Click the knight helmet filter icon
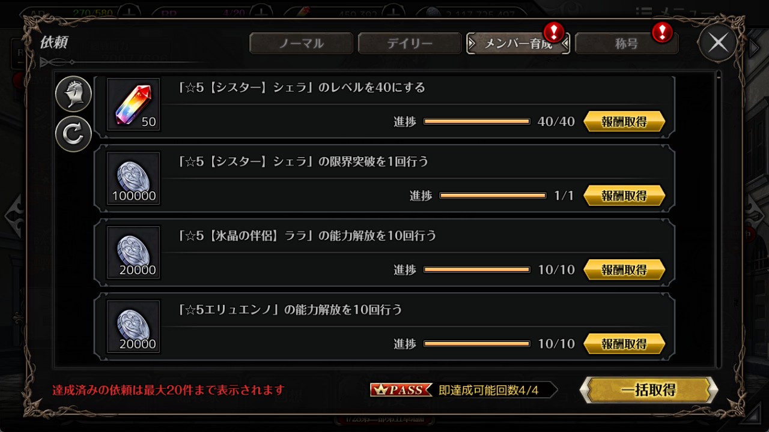 tap(73, 94)
